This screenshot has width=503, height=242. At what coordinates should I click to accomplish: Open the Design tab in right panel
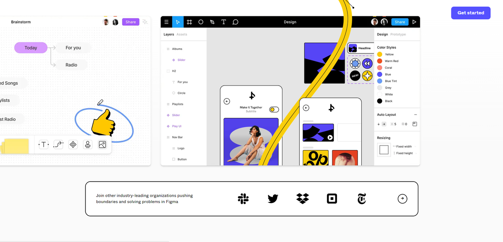[382, 34]
